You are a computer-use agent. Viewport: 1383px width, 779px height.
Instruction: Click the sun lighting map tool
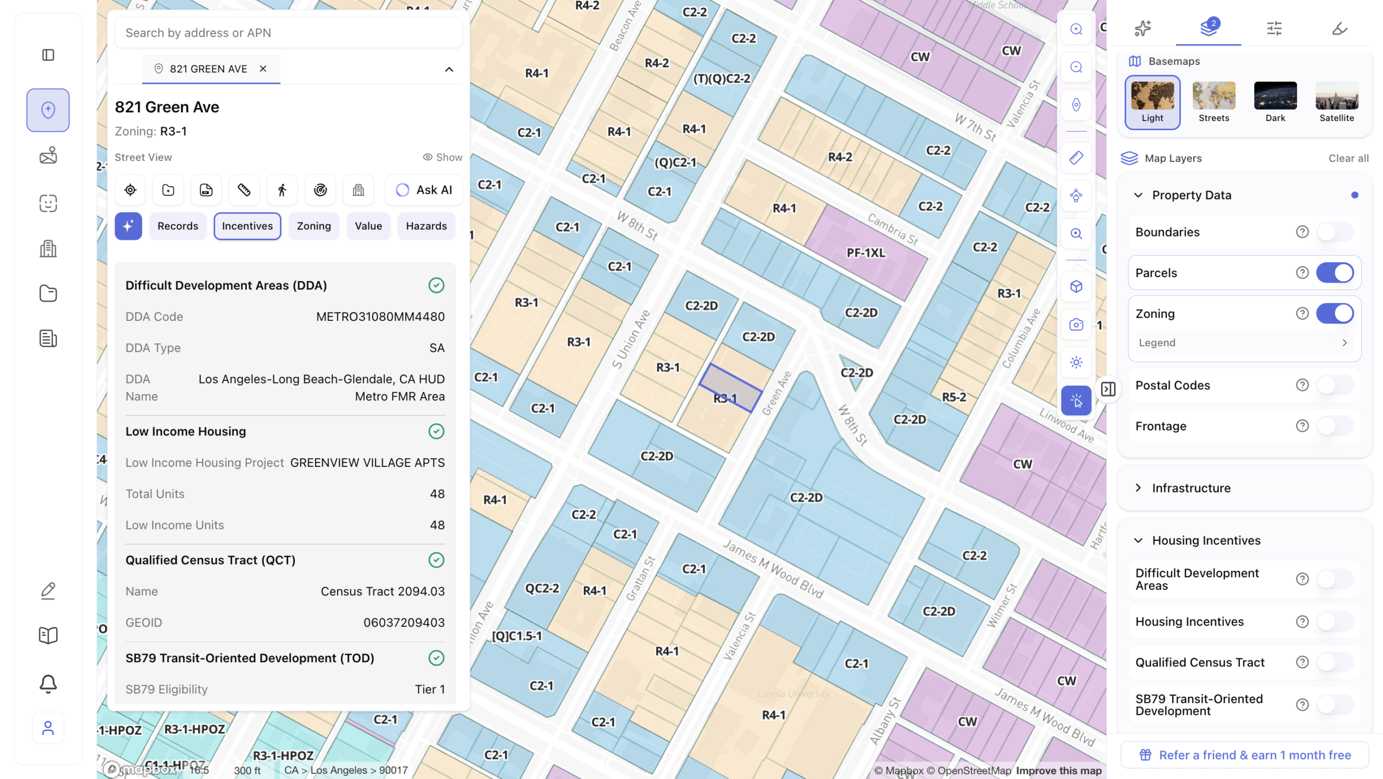click(x=1076, y=362)
